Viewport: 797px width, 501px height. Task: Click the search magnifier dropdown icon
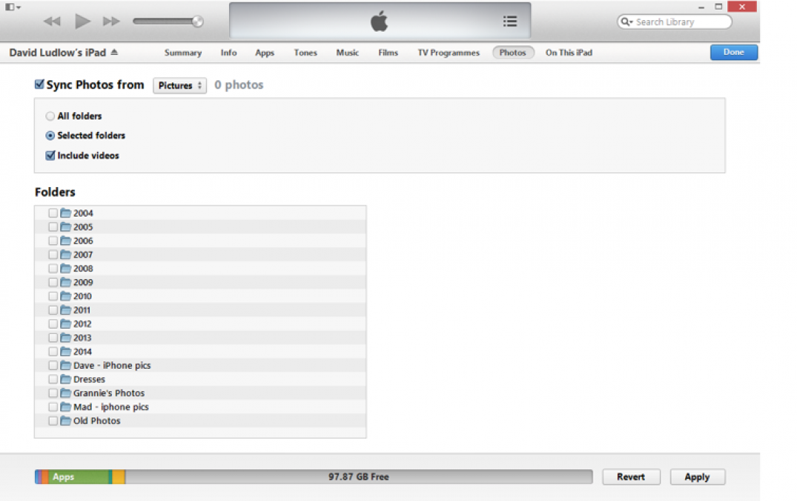pos(626,22)
